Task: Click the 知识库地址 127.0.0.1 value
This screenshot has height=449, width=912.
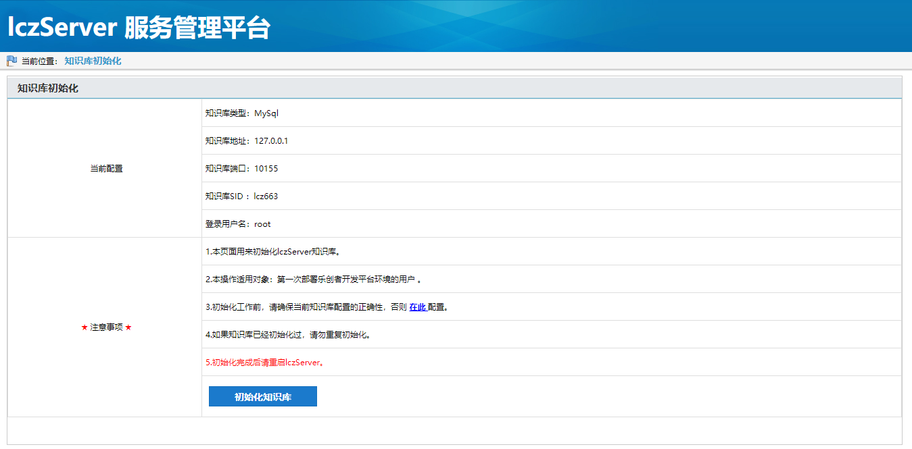Action: pos(271,141)
